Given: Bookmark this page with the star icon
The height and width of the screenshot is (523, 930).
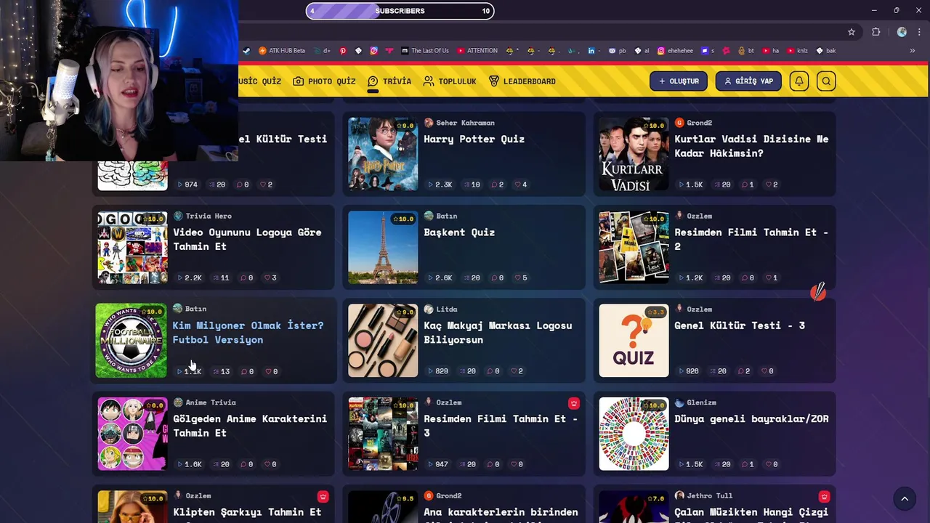Looking at the screenshot, I should click(852, 32).
